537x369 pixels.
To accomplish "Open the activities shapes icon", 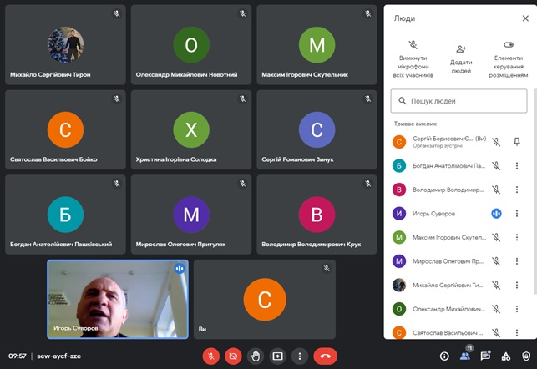I will click(x=505, y=356).
